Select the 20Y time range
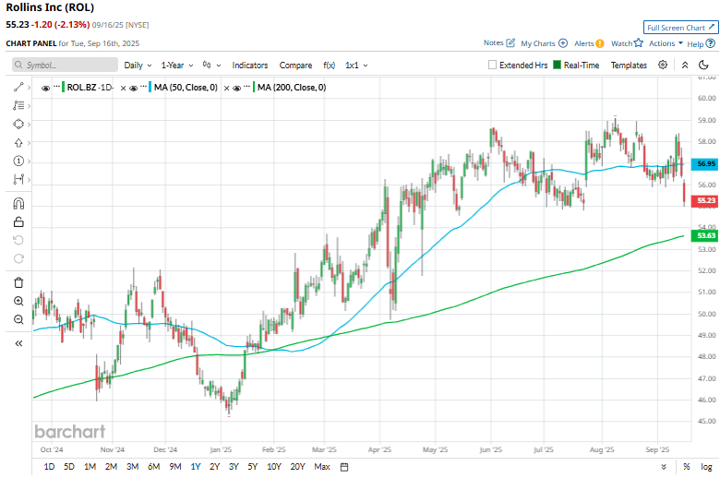720x478 pixels. 297,467
